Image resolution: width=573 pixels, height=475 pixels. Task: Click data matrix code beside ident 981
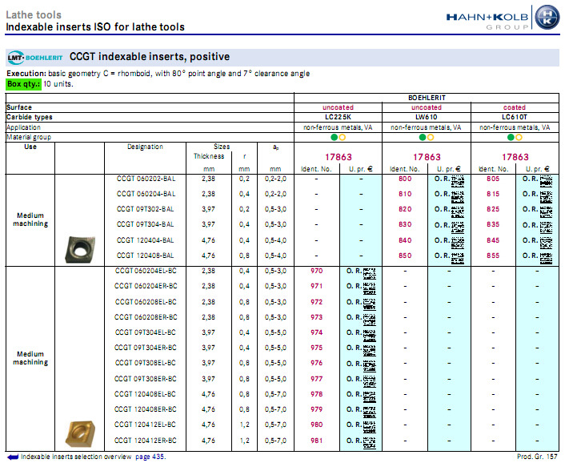tap(370, 443)
